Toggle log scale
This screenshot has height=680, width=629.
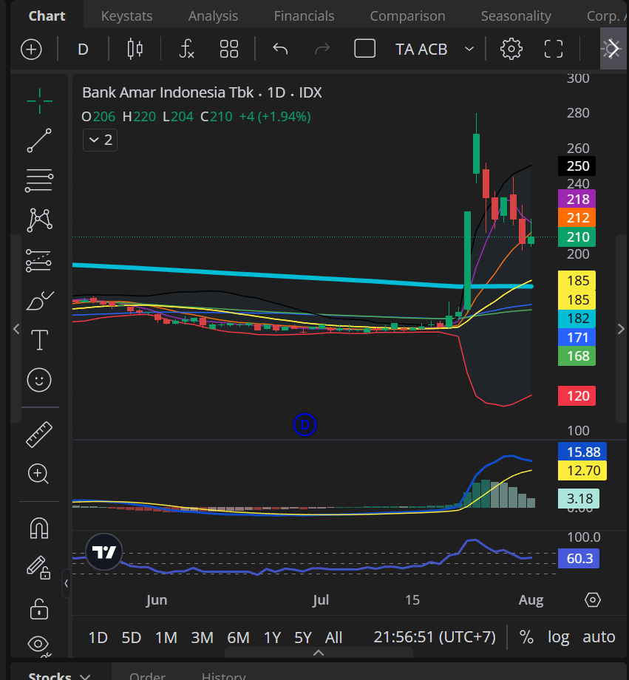(x=558, y=637)
